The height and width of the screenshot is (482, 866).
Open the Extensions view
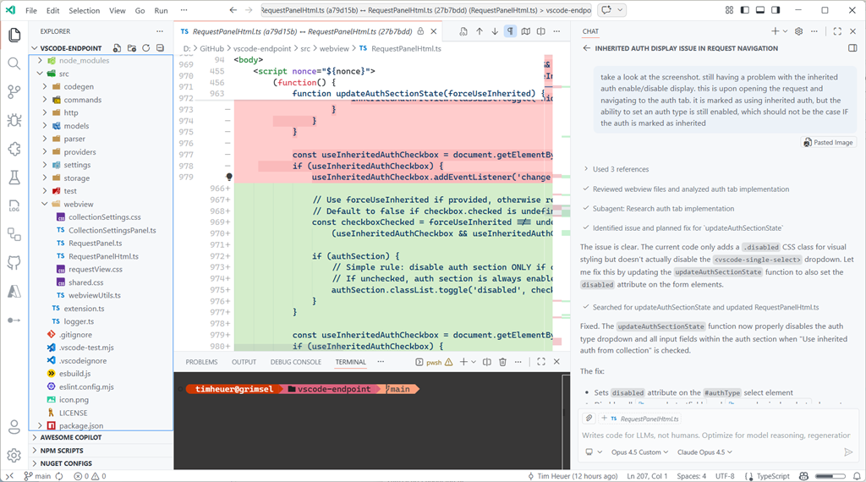coord(14,149)
